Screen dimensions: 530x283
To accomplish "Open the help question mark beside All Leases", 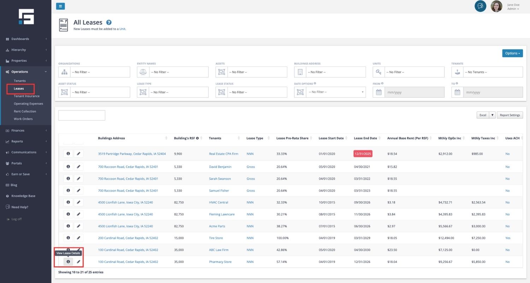I will click(109, 22).
